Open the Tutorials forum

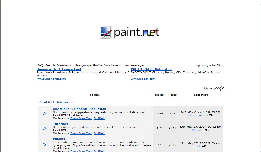click(60, 124)
